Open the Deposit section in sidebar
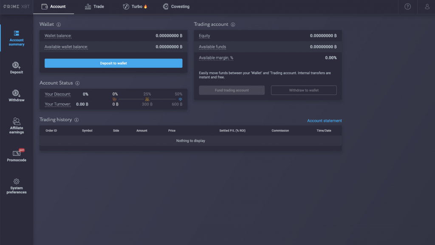The image size is (435, 245). click(16, 68)
